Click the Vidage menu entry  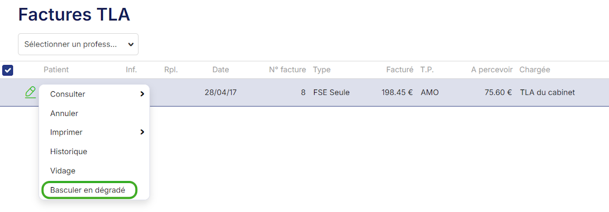pyautogui.click(x=63, y=171)
